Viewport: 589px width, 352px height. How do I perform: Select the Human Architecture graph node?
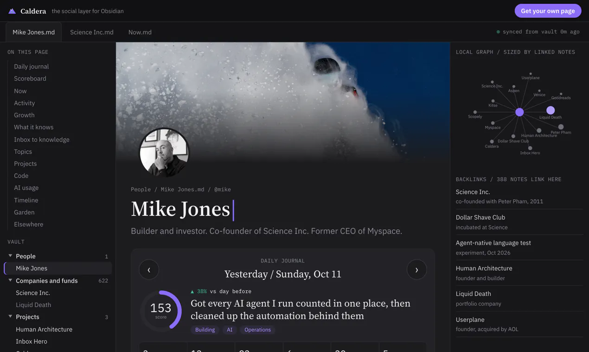[x=539, y=131]
